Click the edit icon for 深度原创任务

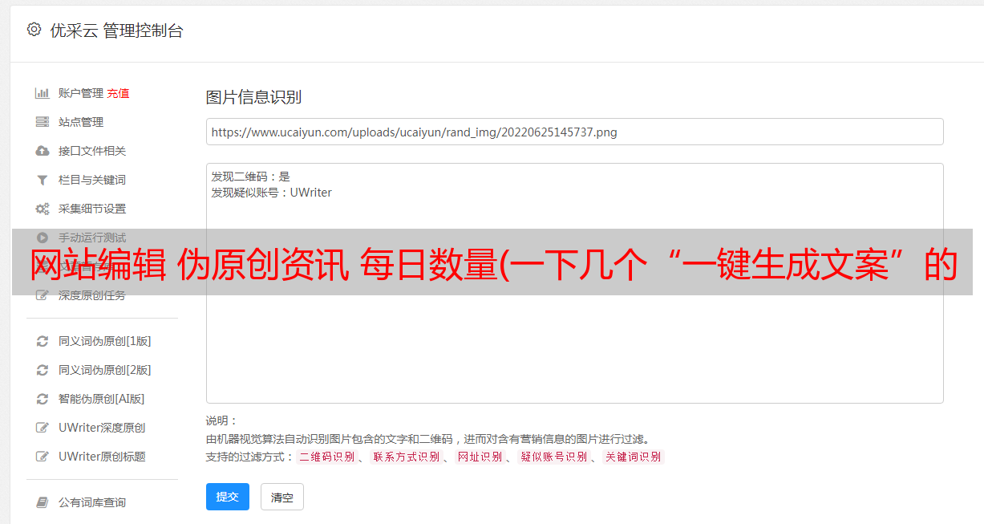pyautogui.click(x=43, y=295)
